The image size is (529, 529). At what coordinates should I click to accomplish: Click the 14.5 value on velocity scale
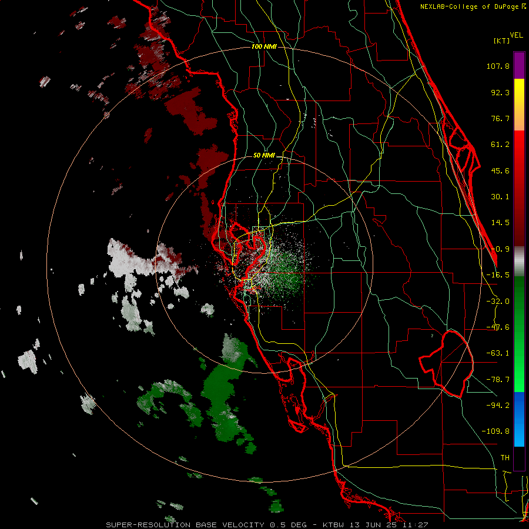point(500,223)
